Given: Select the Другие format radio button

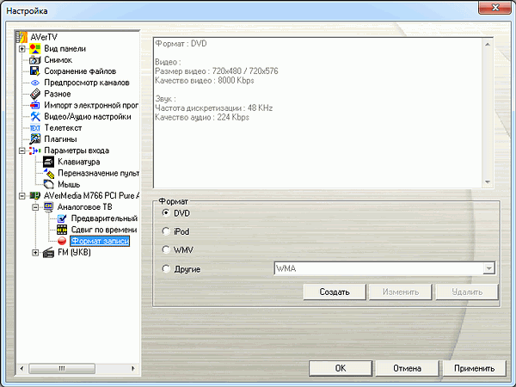Looking at the screenshot, I should 166,268.
